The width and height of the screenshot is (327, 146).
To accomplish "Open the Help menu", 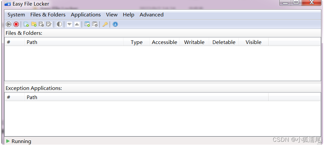I will tap(128, 15).
